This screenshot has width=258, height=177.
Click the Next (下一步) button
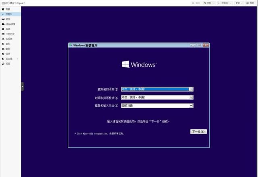coord(198,131)
